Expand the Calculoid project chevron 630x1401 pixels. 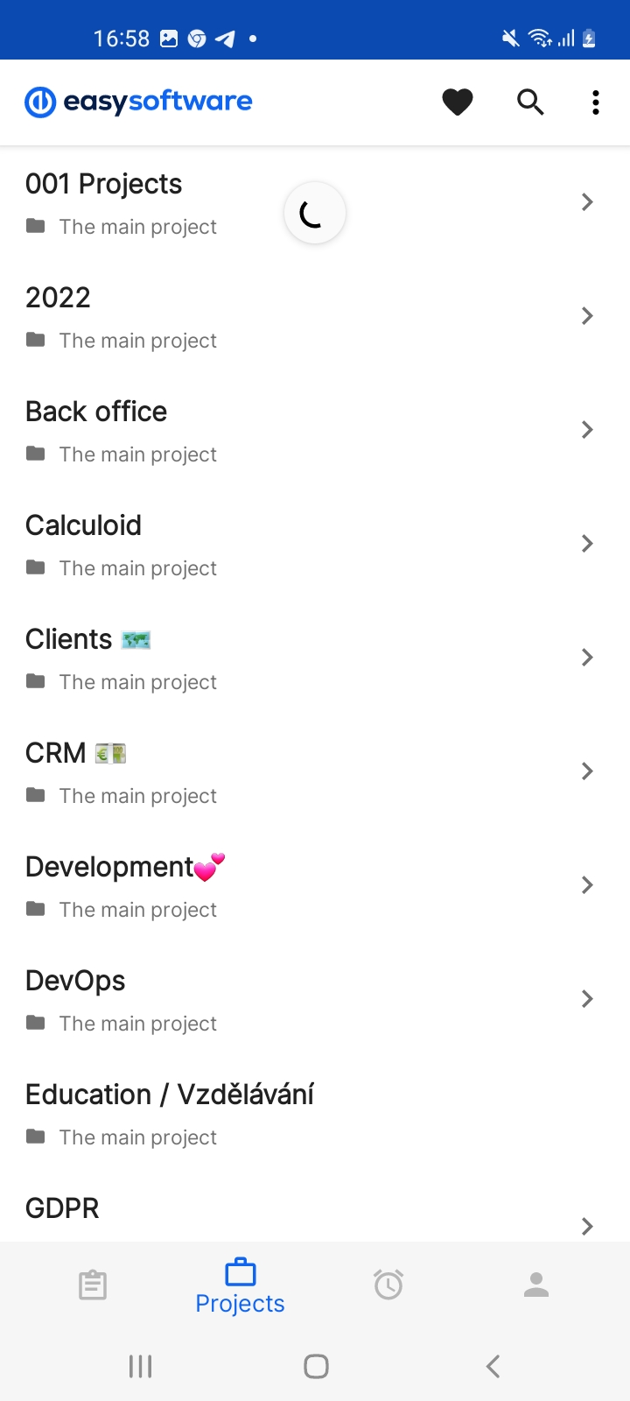[587, 544]
